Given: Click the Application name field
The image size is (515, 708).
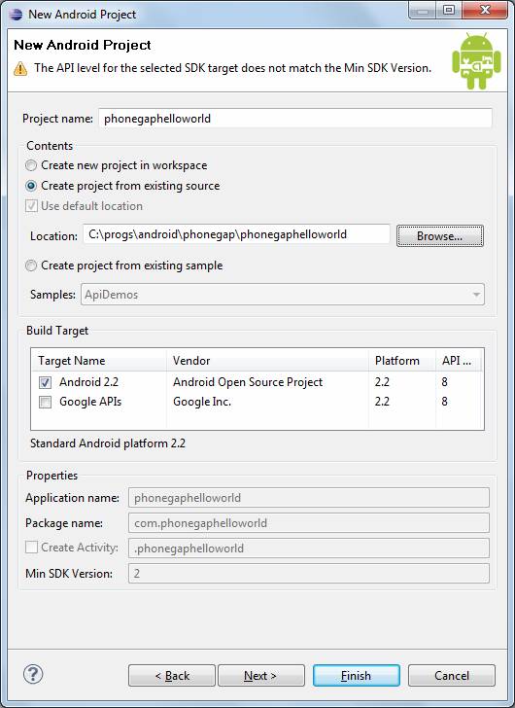Looking at the screenshot, I should pos(309,498).
